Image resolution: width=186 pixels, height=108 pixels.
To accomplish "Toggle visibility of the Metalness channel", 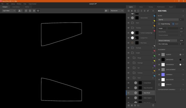I will pyautogui.click(x=159, y=60).
